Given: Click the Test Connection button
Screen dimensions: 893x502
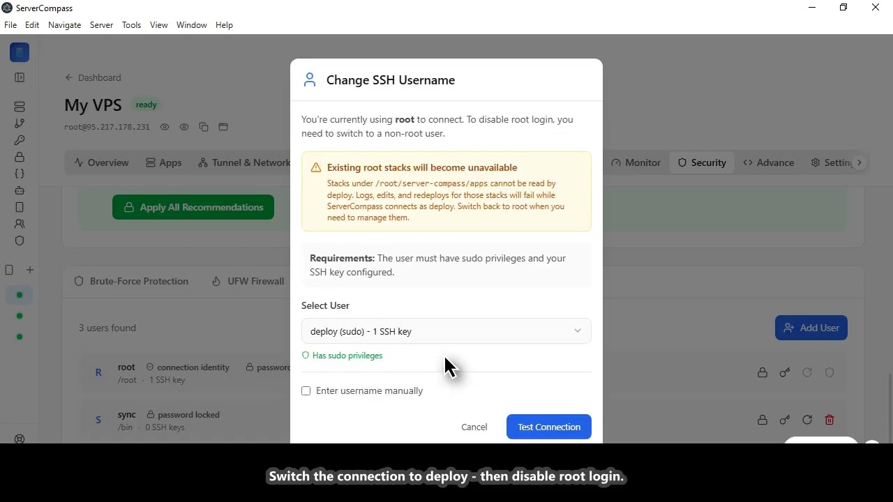Looking at the screenshot, I should coord(549,427).
